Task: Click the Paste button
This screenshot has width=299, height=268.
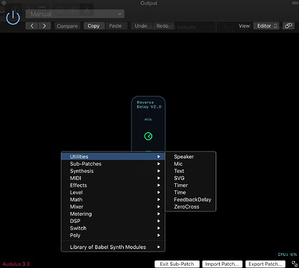Action: [x=115, y=26]
